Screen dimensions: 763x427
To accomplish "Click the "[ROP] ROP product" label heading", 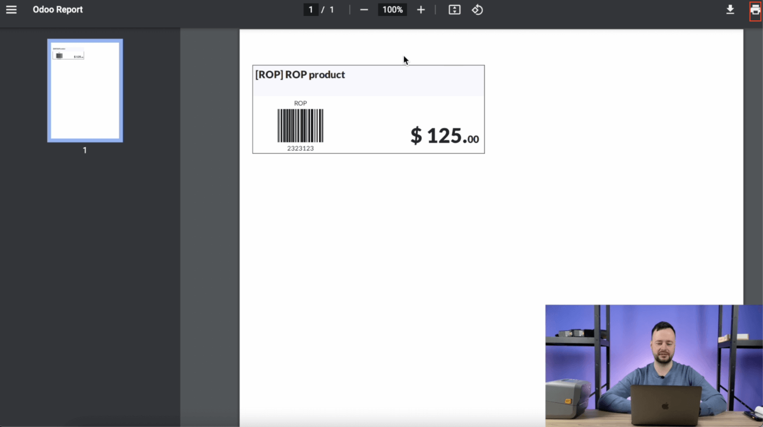I will (300, 75).
